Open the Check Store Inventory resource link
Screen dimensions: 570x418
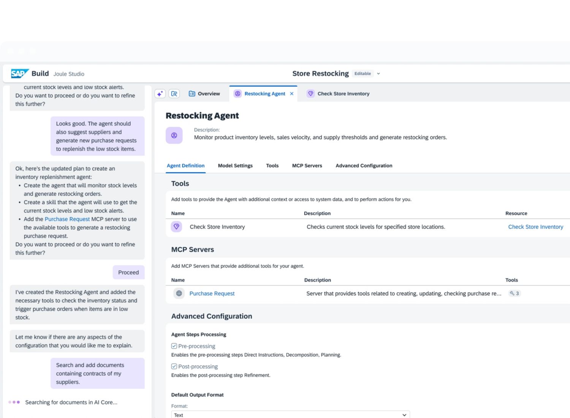click(535, 227)
